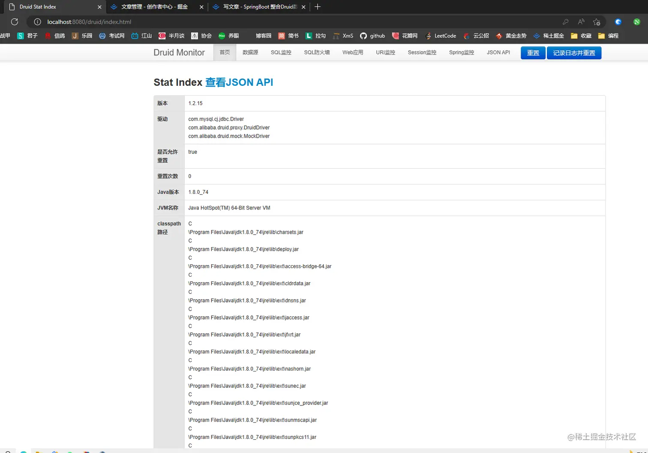Open the 江山 bookmark

[x=142, y=36]
